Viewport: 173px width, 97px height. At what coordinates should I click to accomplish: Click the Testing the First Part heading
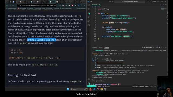(22, 75)
